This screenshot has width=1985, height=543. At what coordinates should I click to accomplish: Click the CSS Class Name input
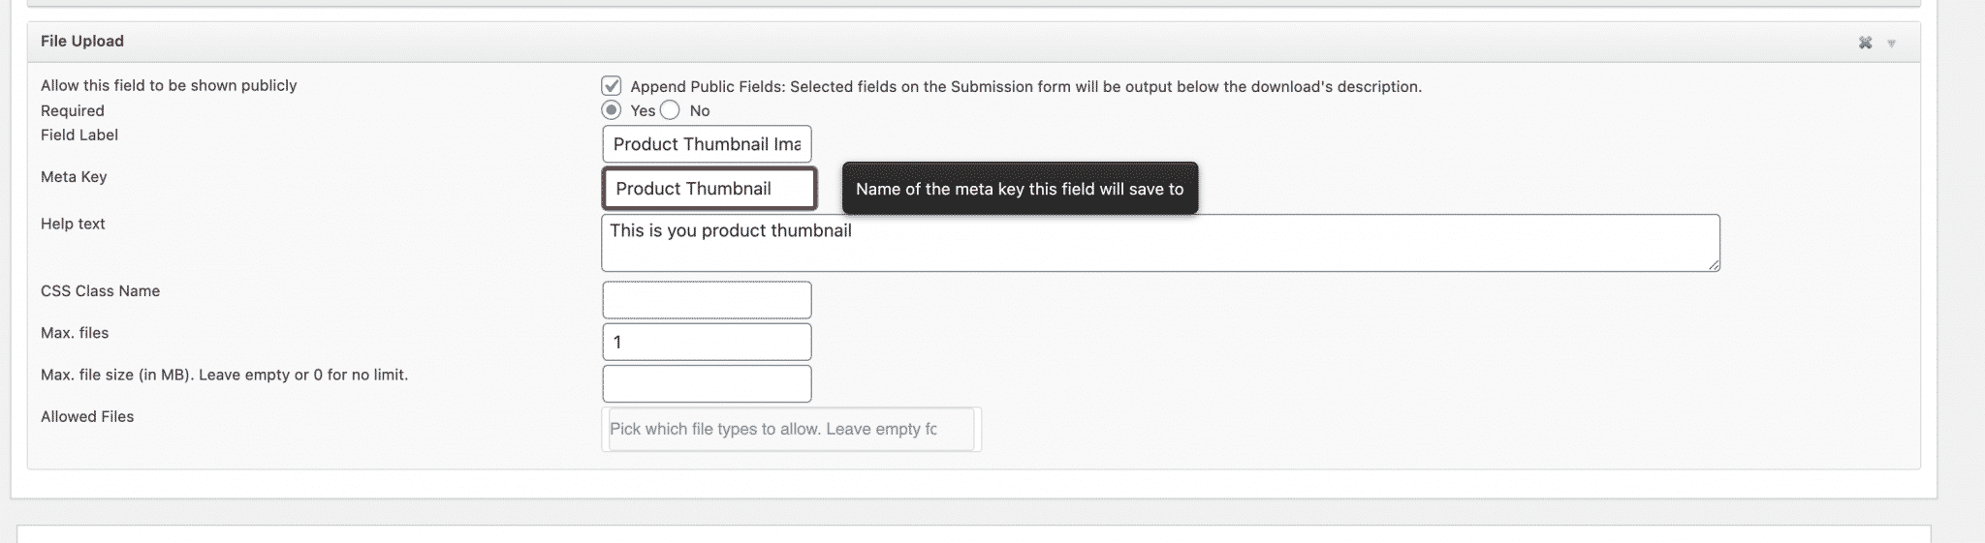(x=707, y=300)
